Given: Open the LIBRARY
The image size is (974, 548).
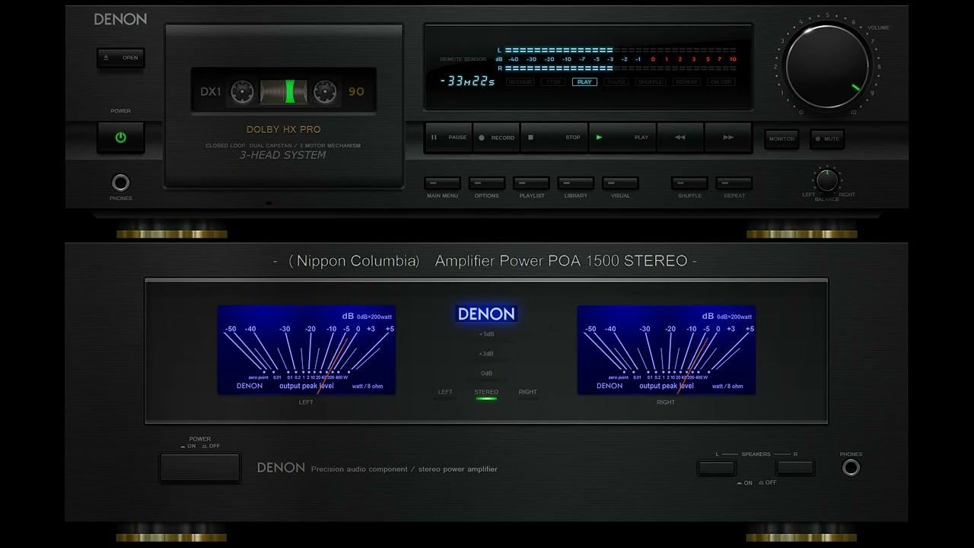Looking at the screenshot, I should click(x=576, y=183).
